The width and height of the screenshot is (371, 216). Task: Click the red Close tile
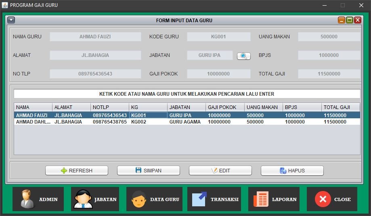tap(332, 199)
